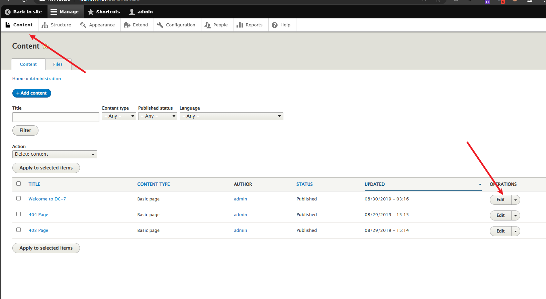Edit the Welcome to DC-7 page

(500, 200)
